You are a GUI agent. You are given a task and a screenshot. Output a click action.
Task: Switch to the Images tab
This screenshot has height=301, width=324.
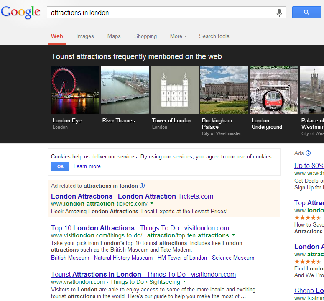85,36
